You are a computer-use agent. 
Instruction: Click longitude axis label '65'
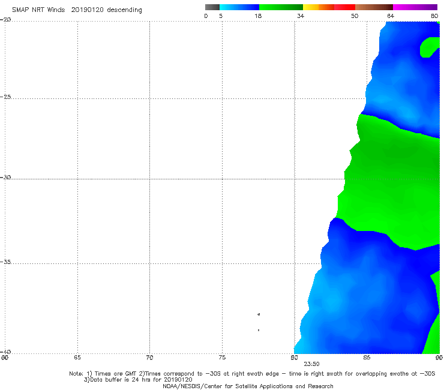77,358
